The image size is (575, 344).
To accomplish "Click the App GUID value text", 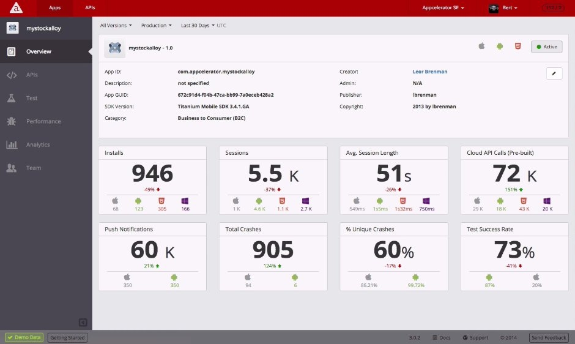I will point(226,95).
